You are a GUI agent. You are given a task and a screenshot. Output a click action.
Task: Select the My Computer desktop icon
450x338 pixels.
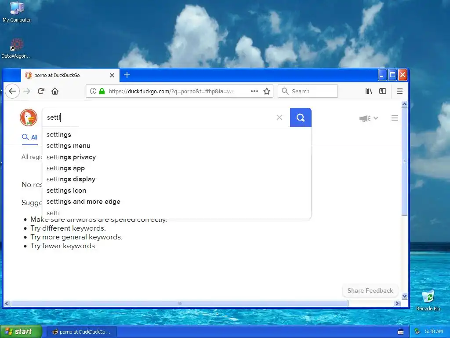[x=17, y=11]
